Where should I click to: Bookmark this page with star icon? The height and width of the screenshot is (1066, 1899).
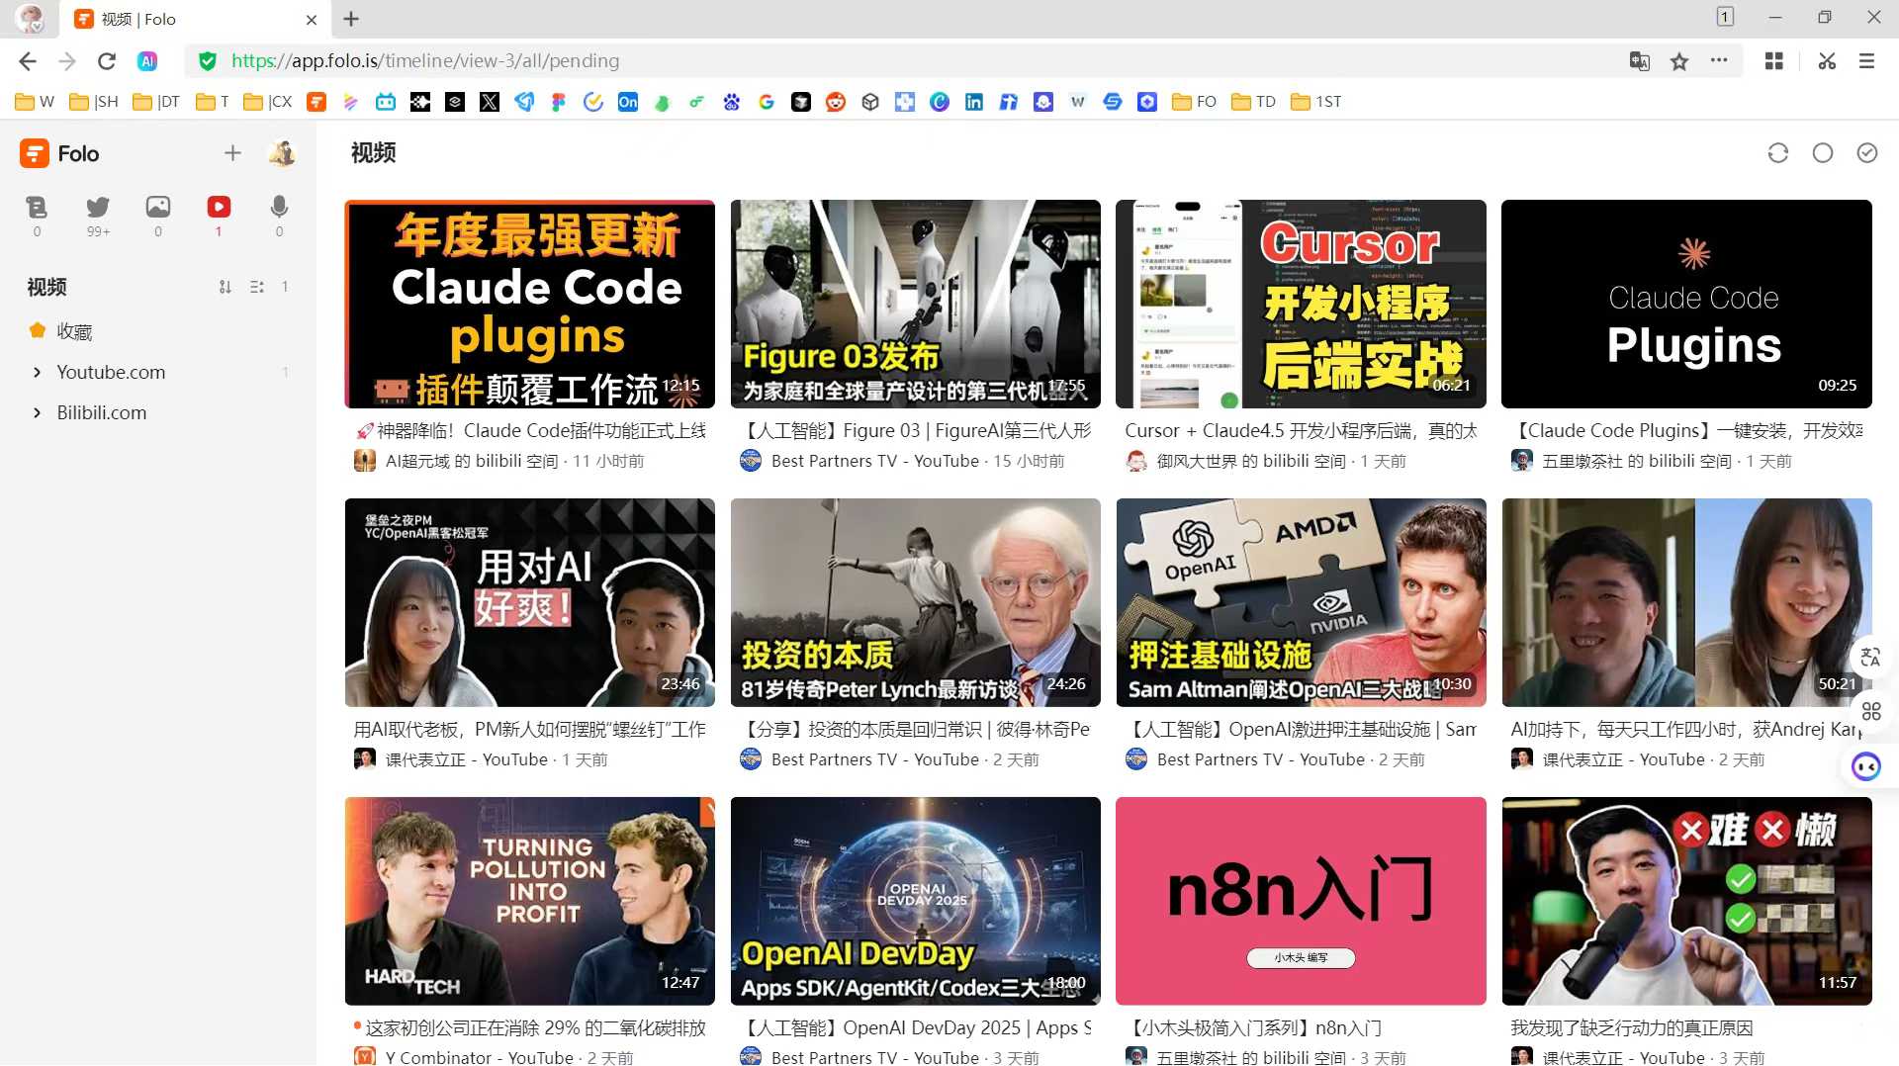[x=1678, y=61]
